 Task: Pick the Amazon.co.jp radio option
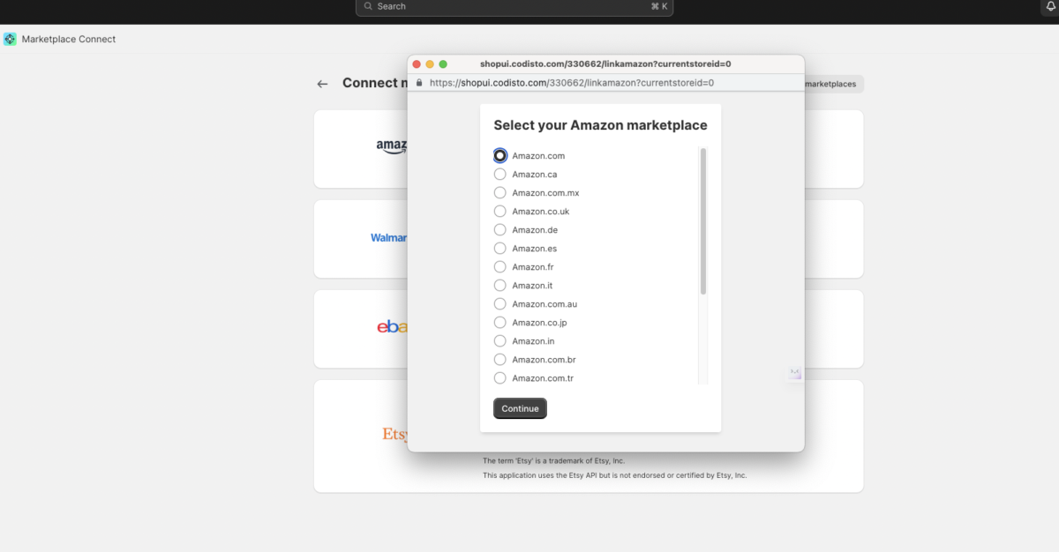(500, 323)
